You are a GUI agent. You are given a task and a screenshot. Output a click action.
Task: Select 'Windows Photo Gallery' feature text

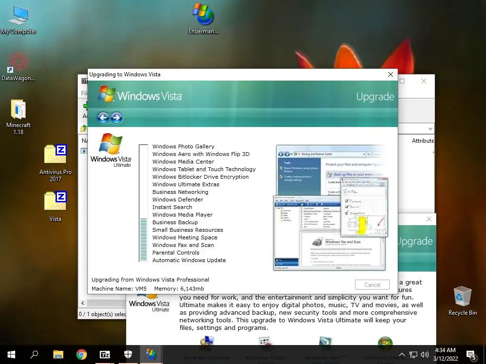pos(183,146)
